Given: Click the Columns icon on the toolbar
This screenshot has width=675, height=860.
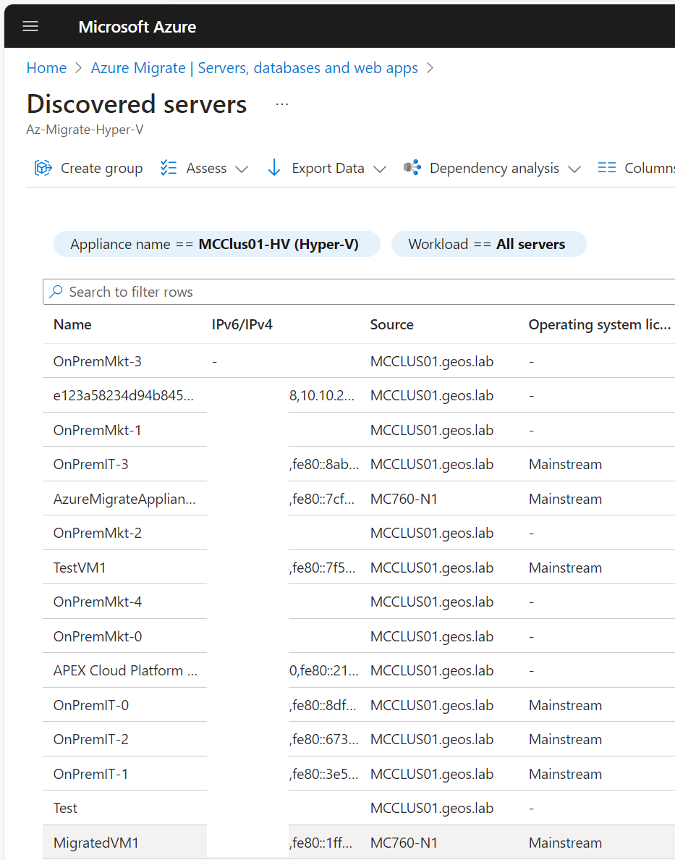Looking at the screenshot, I should coord(606,167).
